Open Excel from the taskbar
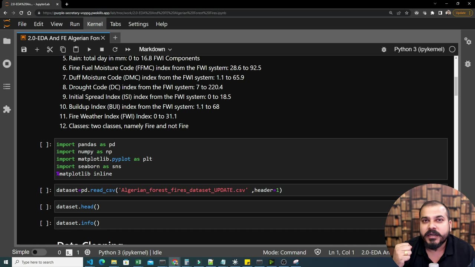Viewport: 475px width, 267px height. 138,262
